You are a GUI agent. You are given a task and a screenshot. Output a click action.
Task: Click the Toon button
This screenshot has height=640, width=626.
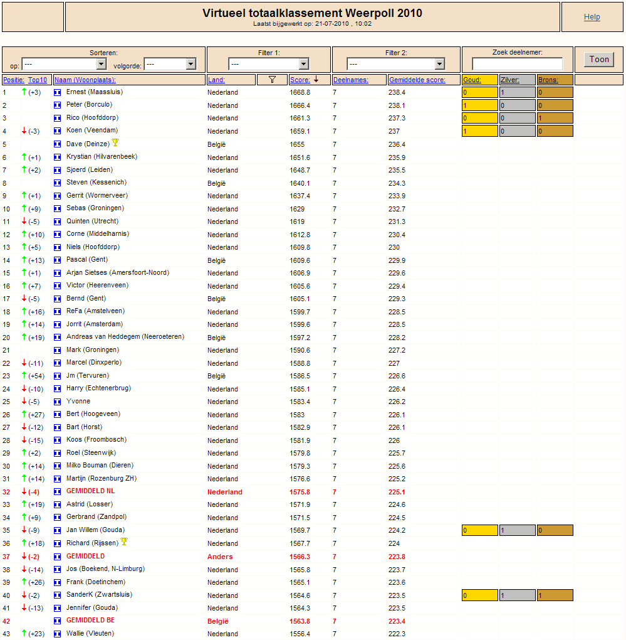coord(599,59)
